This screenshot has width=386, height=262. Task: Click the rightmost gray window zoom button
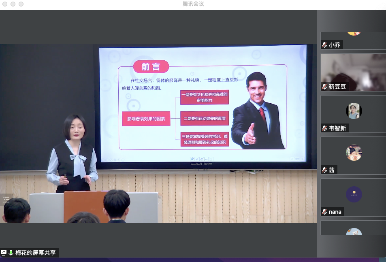[x=21, y=4]
